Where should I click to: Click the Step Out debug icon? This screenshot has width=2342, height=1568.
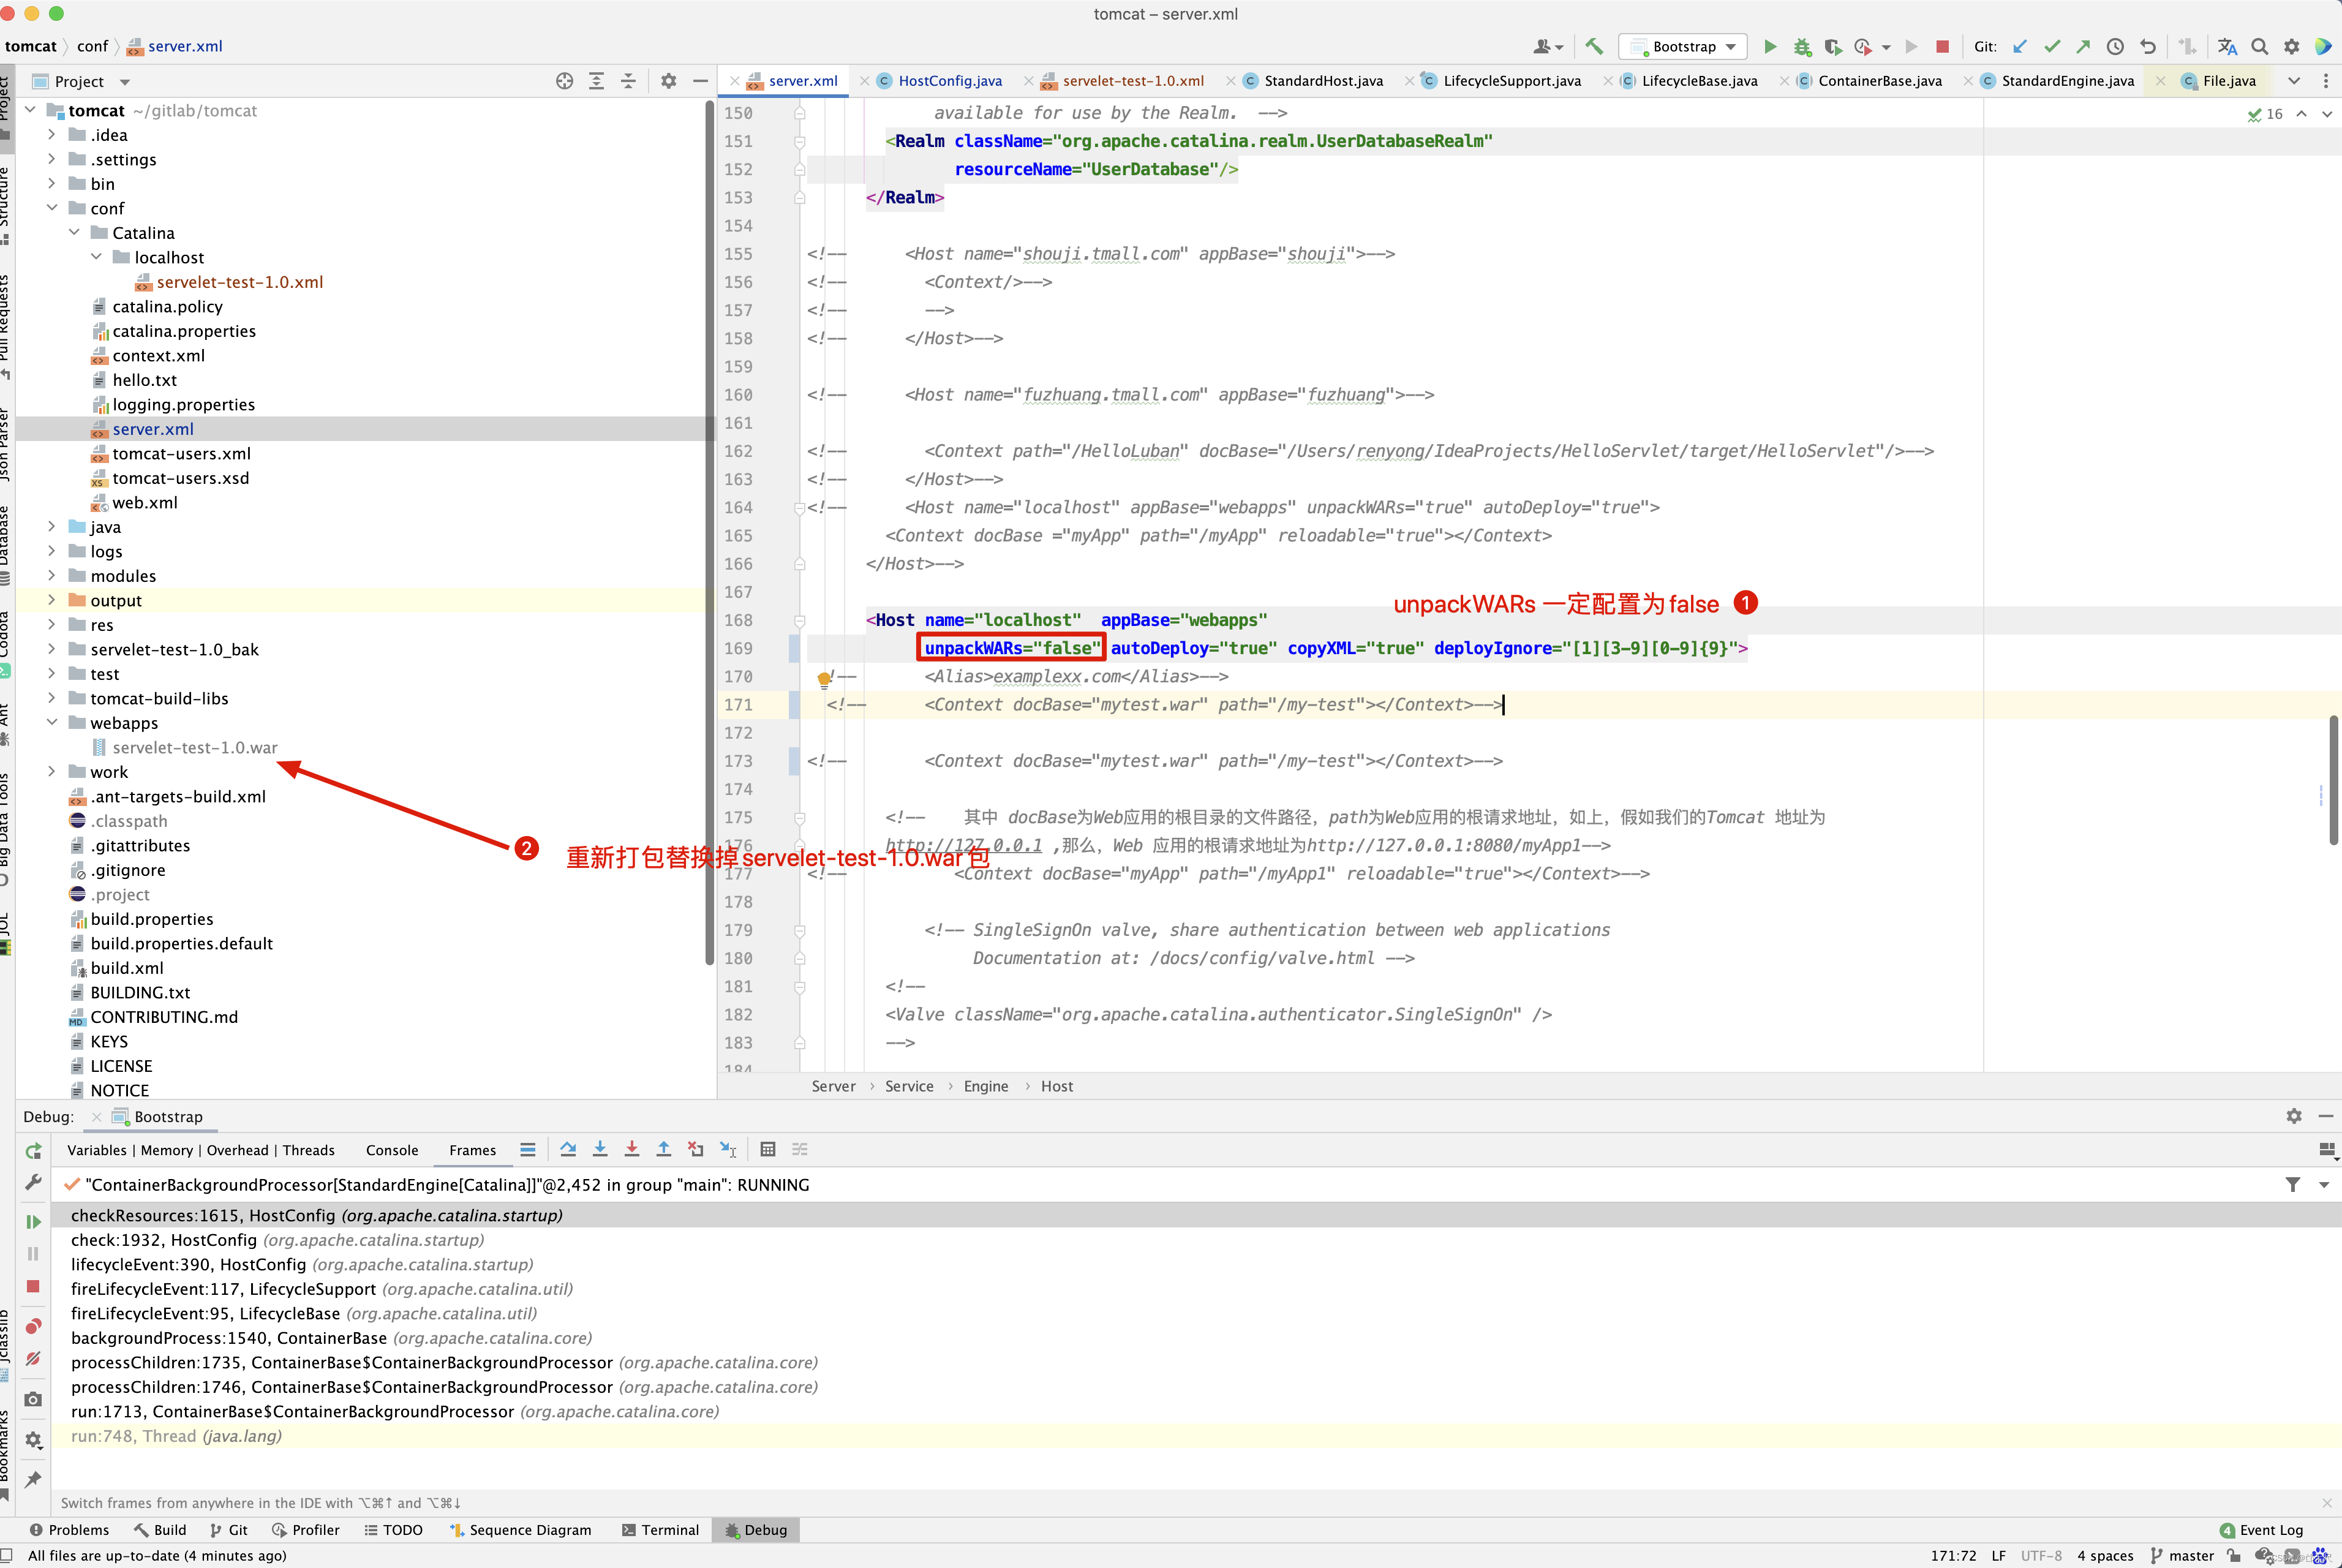(663, 1149)
